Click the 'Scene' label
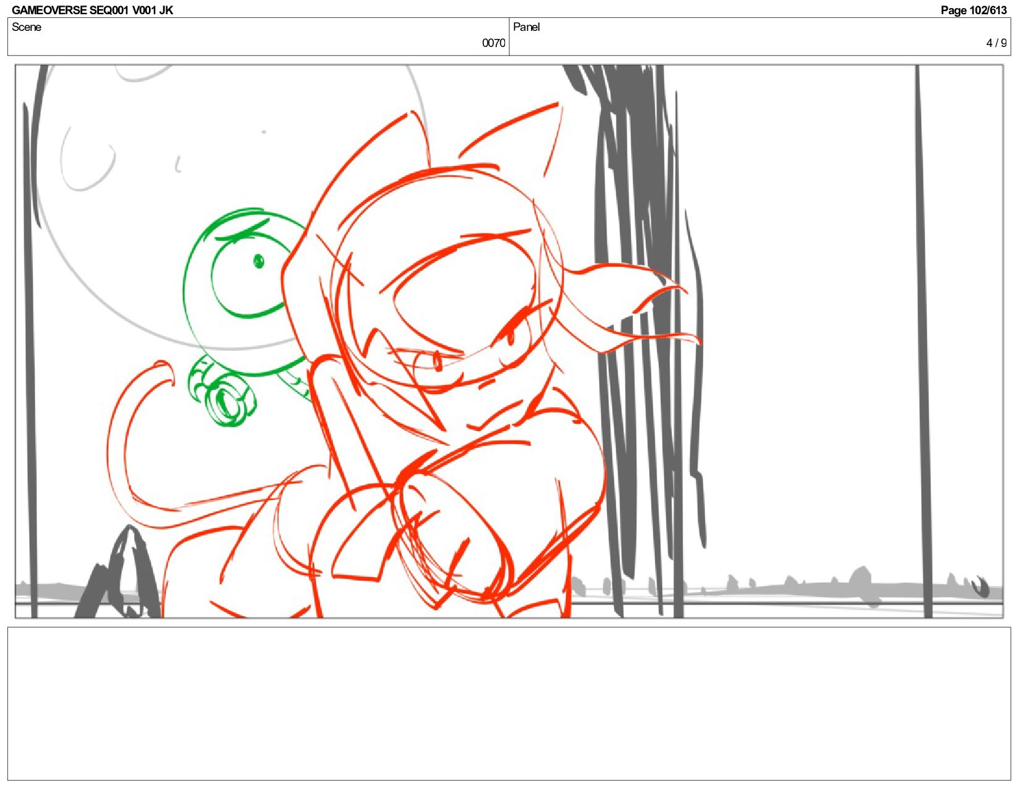Image resolution: width=1020 pixels, height=788 pixels. (x=27, y=27)
